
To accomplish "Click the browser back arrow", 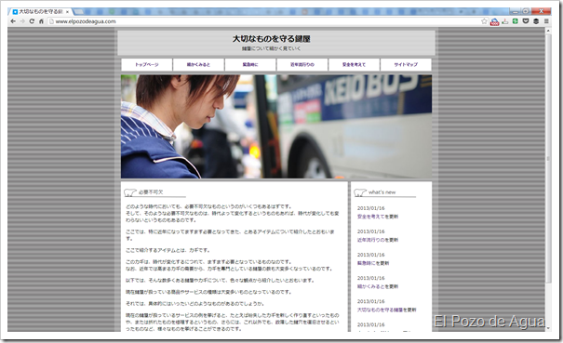I will [13, 21].
